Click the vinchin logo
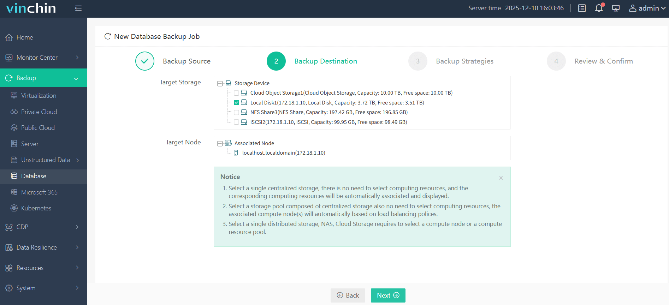Viewport: 669px width, 305px height. [31, 8]
